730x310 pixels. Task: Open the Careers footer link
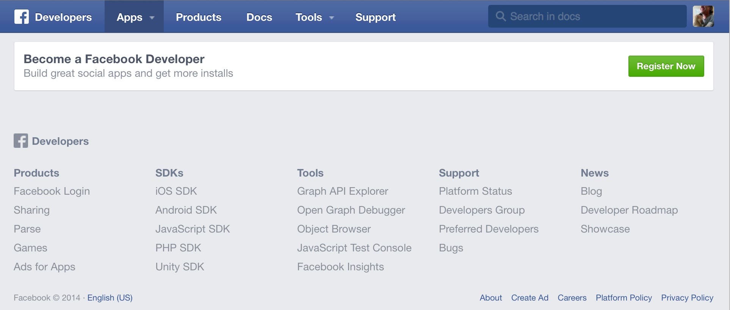(x=572, y=298)
